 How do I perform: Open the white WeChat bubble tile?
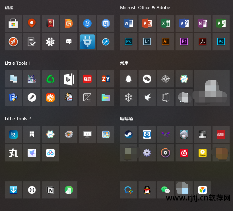147,79
